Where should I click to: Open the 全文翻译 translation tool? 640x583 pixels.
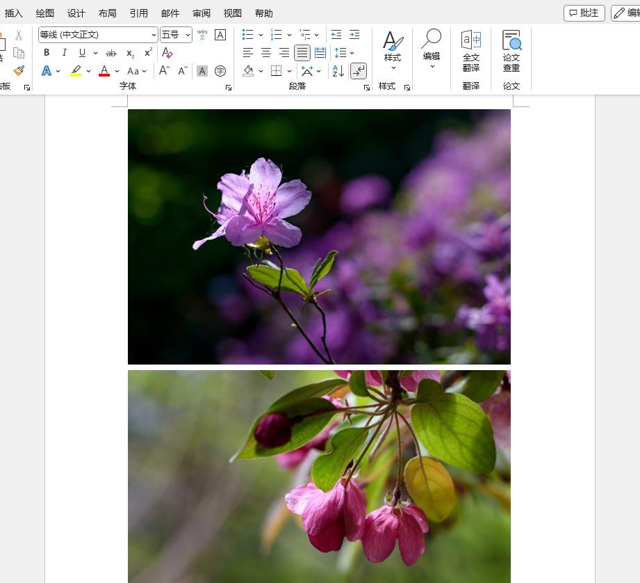(x=470, y=50)
